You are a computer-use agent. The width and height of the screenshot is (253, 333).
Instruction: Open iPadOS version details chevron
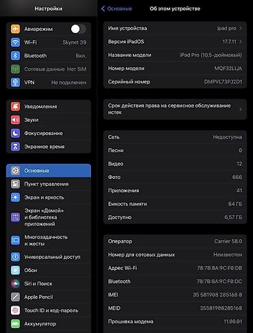click(241, 42)
